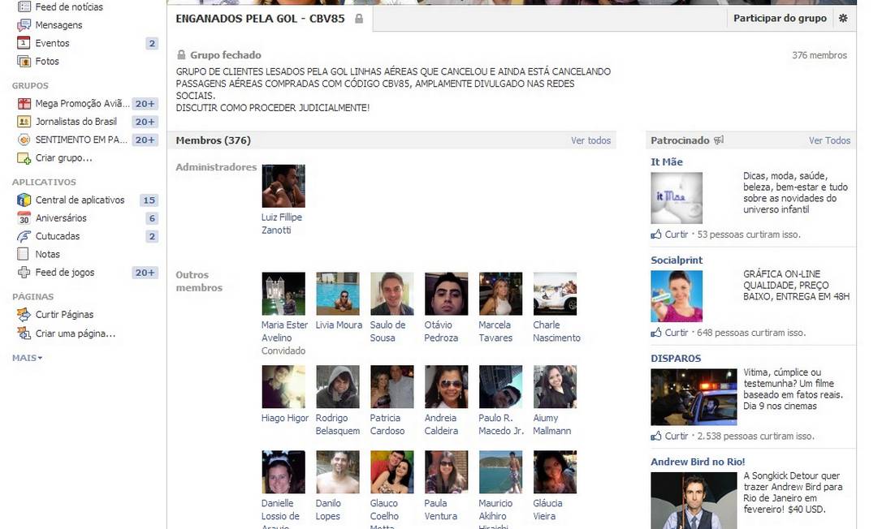Select Criar grupo... in sidebar

pyautogui.click(x=63, y=158)
